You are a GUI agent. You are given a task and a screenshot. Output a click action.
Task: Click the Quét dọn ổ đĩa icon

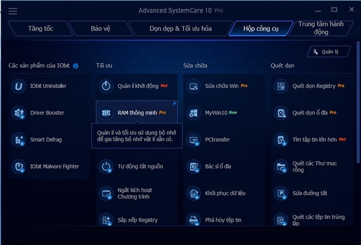(281, 113)
